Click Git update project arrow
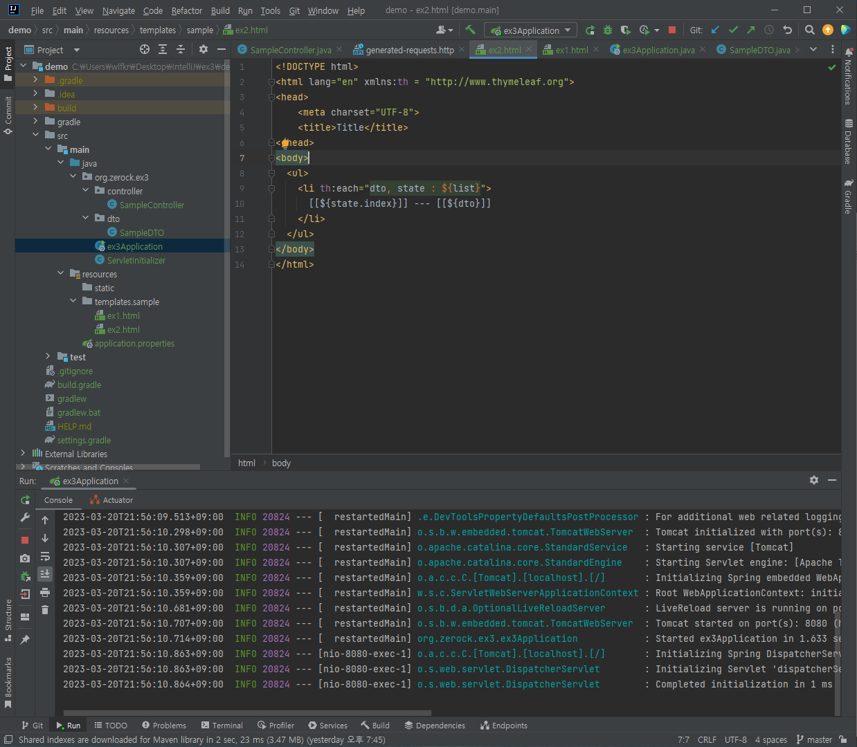The height and width of the screenshot is (747, 857). pyautogui.click(x=715, y=30)
